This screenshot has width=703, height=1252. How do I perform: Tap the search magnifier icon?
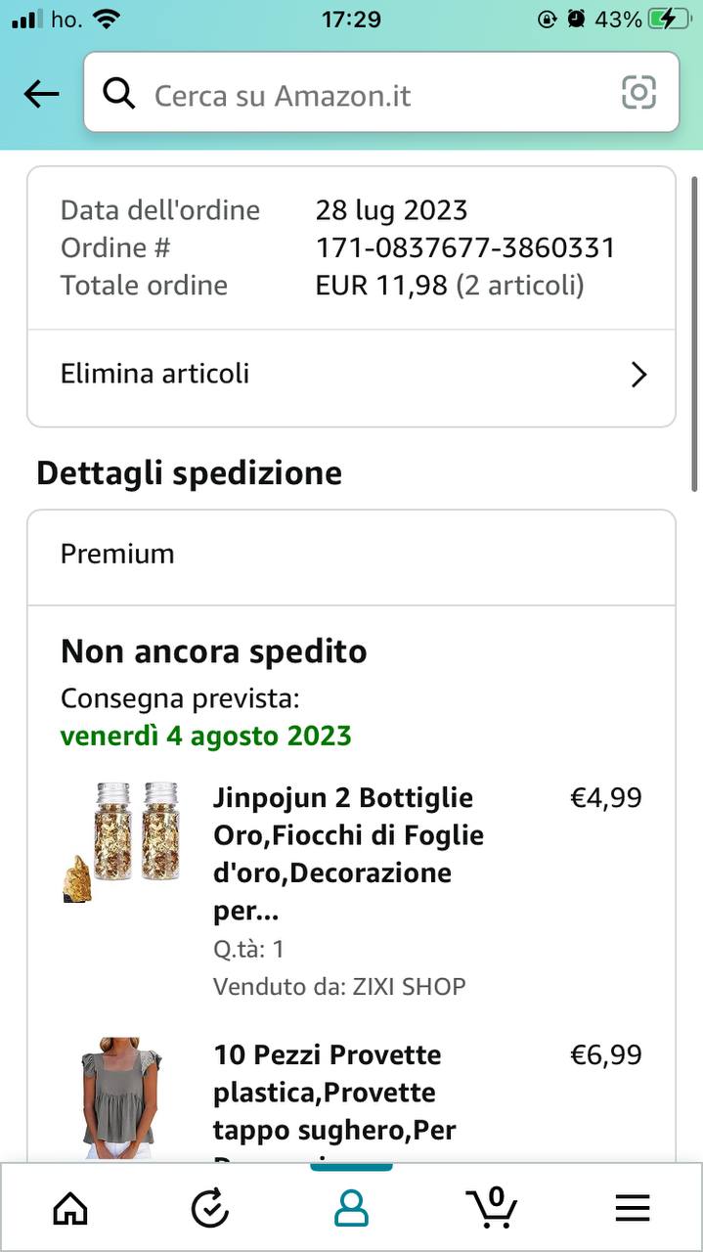click(x=119, y=94)
